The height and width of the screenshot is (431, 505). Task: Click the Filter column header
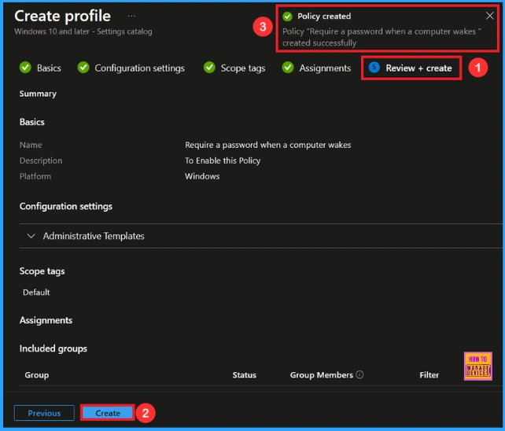429,375
